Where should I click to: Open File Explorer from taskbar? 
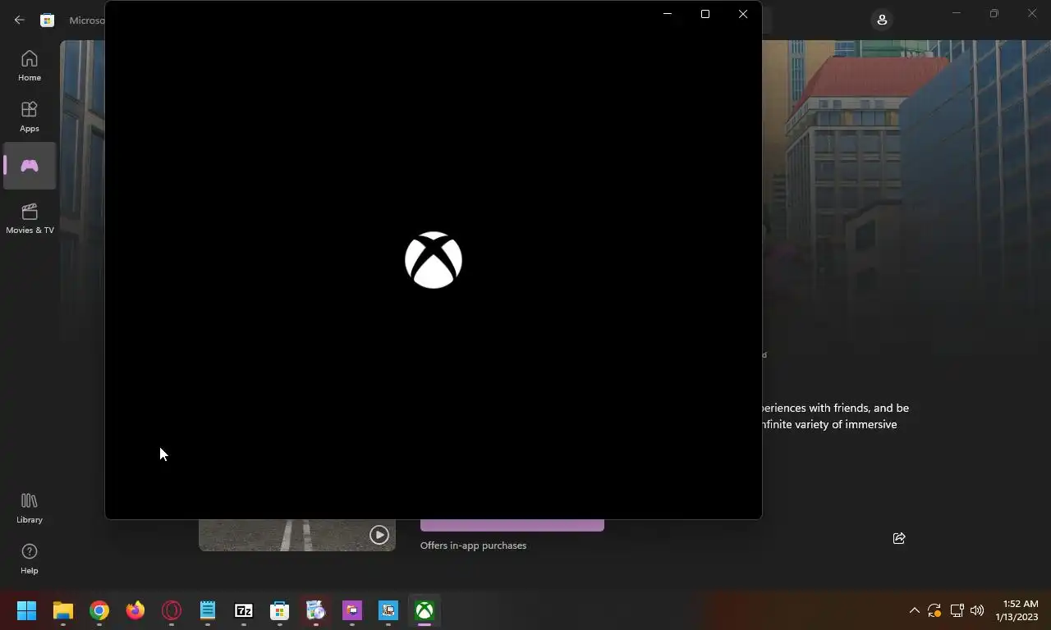click(63, 610)
